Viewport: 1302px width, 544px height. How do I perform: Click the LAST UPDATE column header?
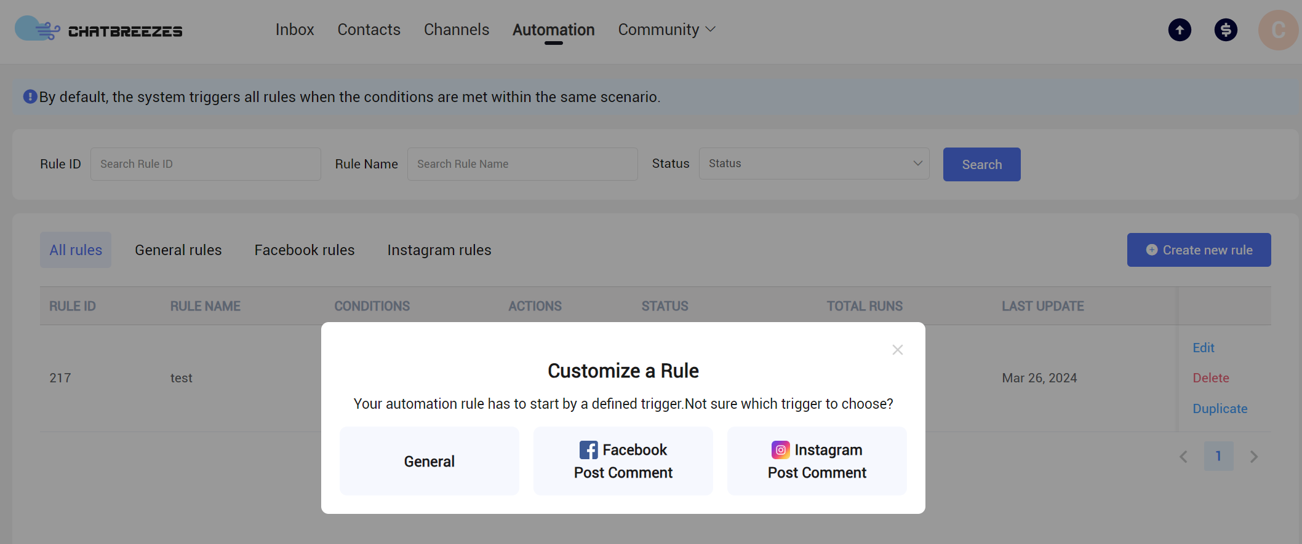pos(1043,306)
